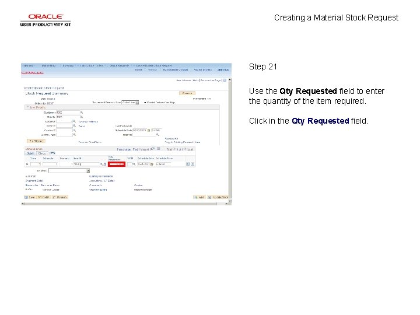
Task: Open Favorites menu in navigation bar
Action: 29,65
